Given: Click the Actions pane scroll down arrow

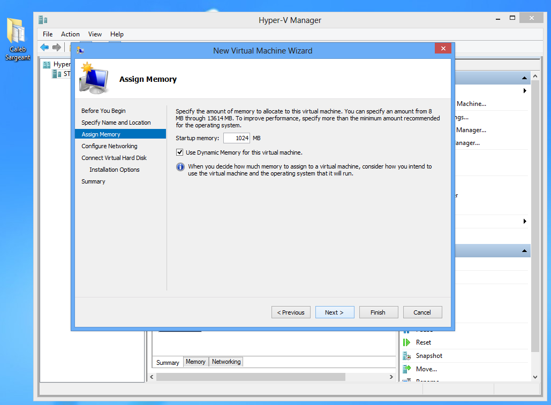Looking at the screenshot, I should point(535,377).
